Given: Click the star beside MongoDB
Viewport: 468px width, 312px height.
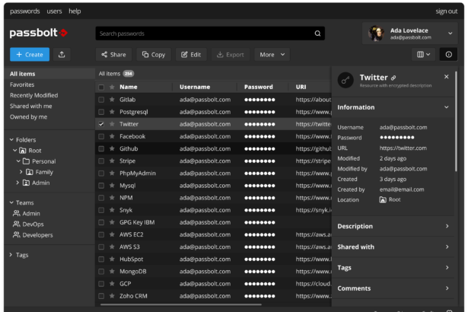Looking at the screenshot, I should coord(112,271).
